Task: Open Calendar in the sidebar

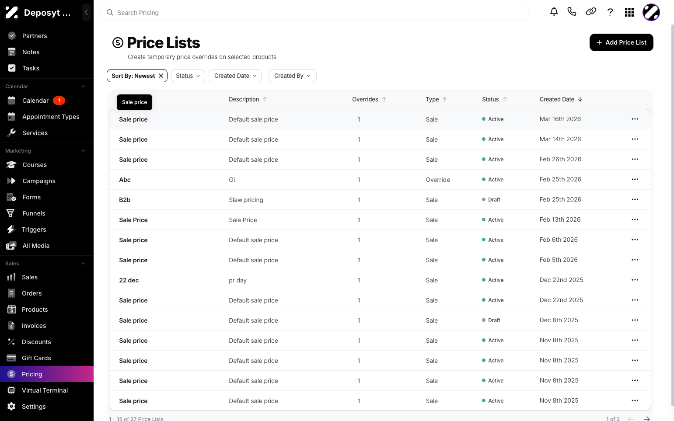Action: [47, 101]
